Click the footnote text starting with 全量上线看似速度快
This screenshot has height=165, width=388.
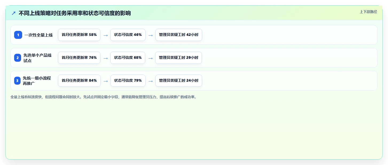(x=104, y=97)
